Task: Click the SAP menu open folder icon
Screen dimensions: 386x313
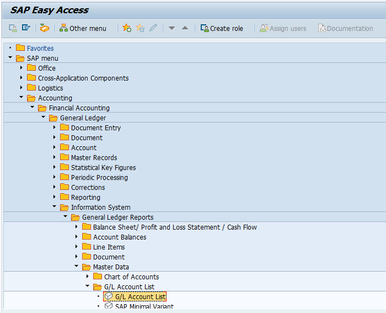Action: pyautogui.click(x=20, y=58)
